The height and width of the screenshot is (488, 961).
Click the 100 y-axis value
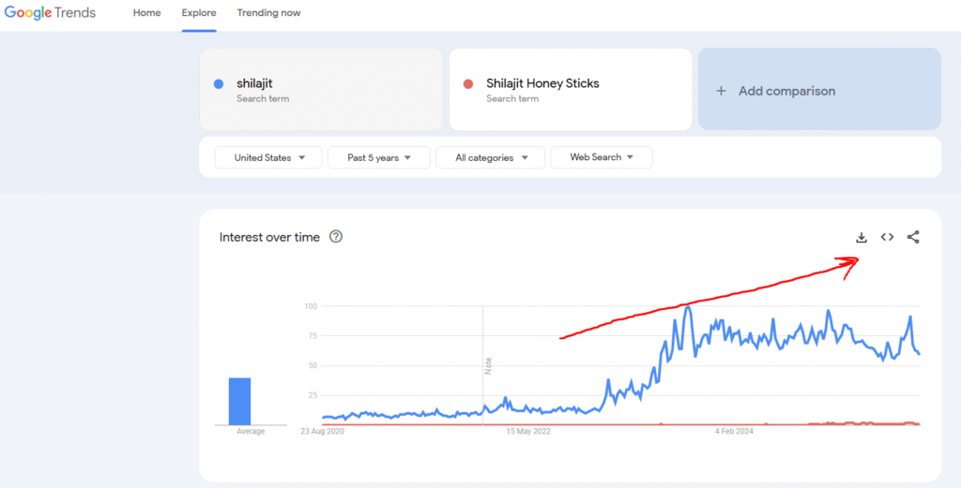(309, 305)
